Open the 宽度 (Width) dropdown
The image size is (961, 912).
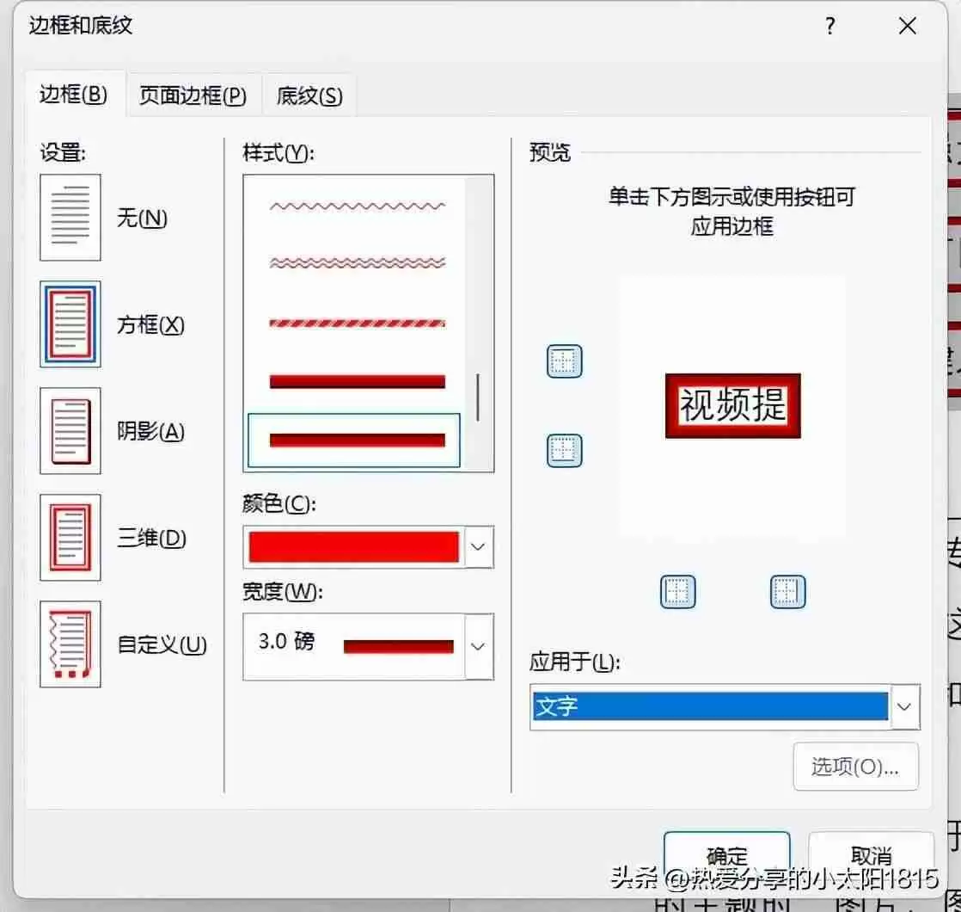(x=478, y=647)
